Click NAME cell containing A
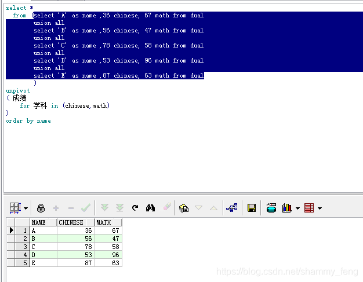Image resolution: width=363 pixels, height=282 pixels. click(43, 230)
